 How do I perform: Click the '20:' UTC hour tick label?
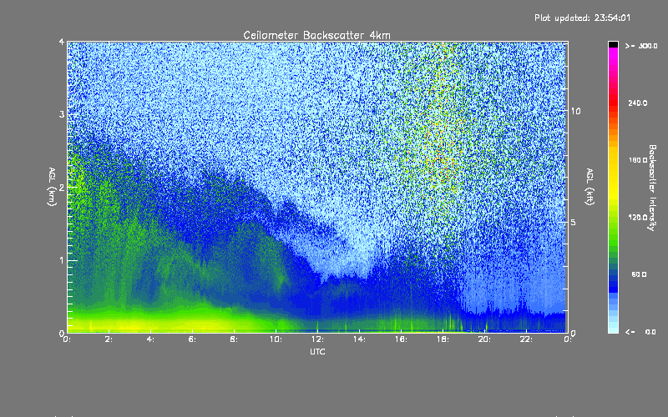(x=484, y=339)
